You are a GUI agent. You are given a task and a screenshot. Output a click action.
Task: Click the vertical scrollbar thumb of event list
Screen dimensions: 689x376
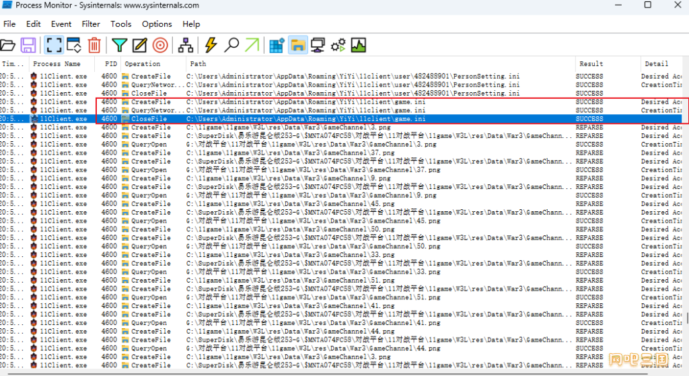click(x=687, y=317)
